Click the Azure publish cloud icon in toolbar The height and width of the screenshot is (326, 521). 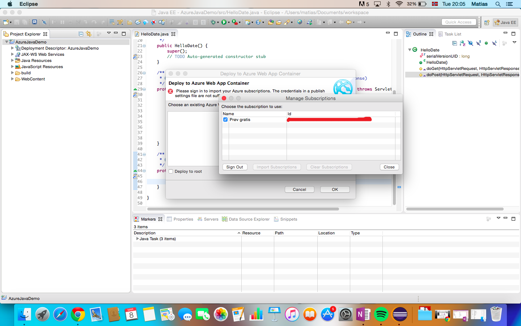click(145, 22)
